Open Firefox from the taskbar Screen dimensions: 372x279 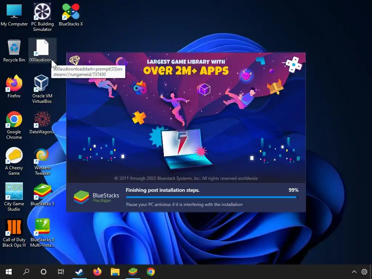point(97,272)
